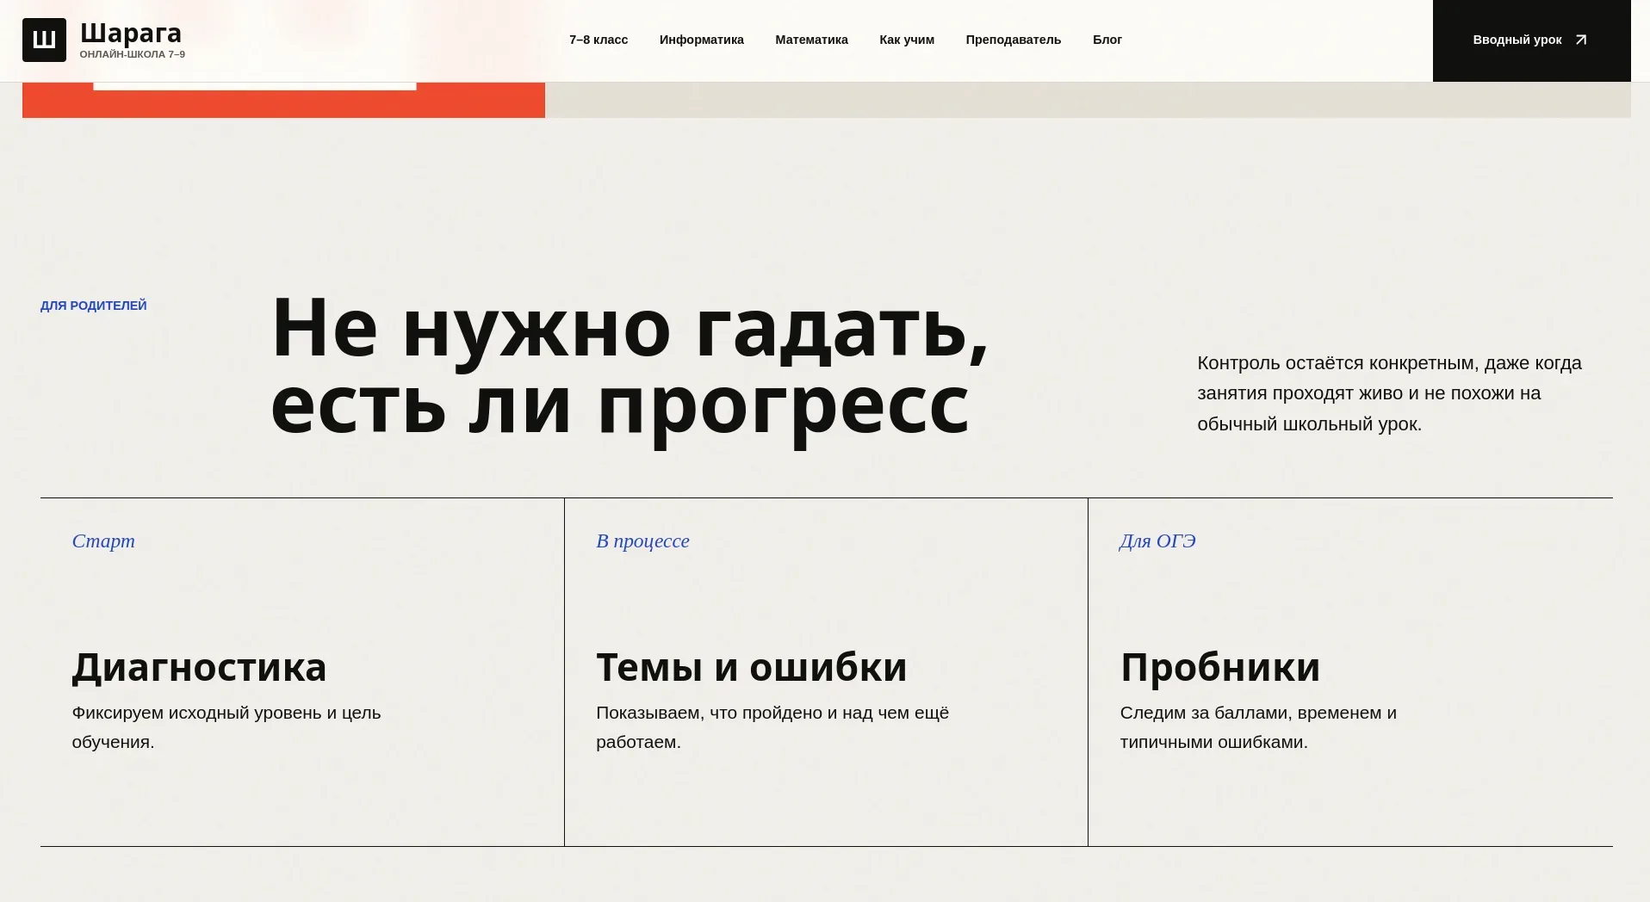Go to Информатика section

[702, 40]
